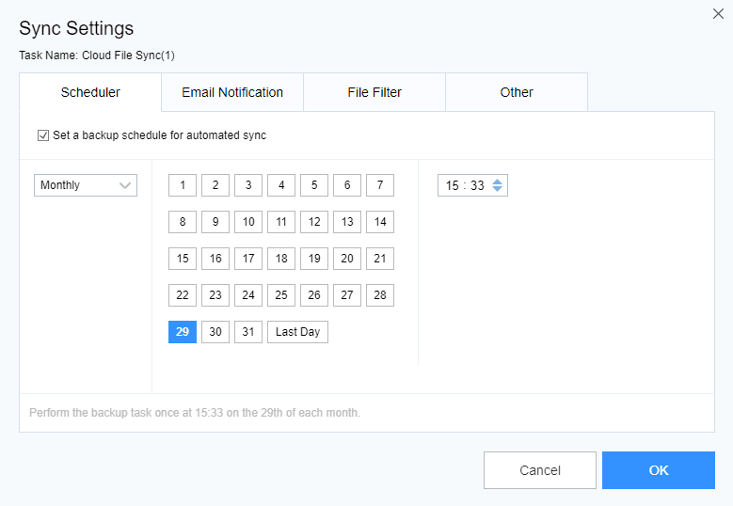Decrease the time with down arrow

(x=498, y=189)
